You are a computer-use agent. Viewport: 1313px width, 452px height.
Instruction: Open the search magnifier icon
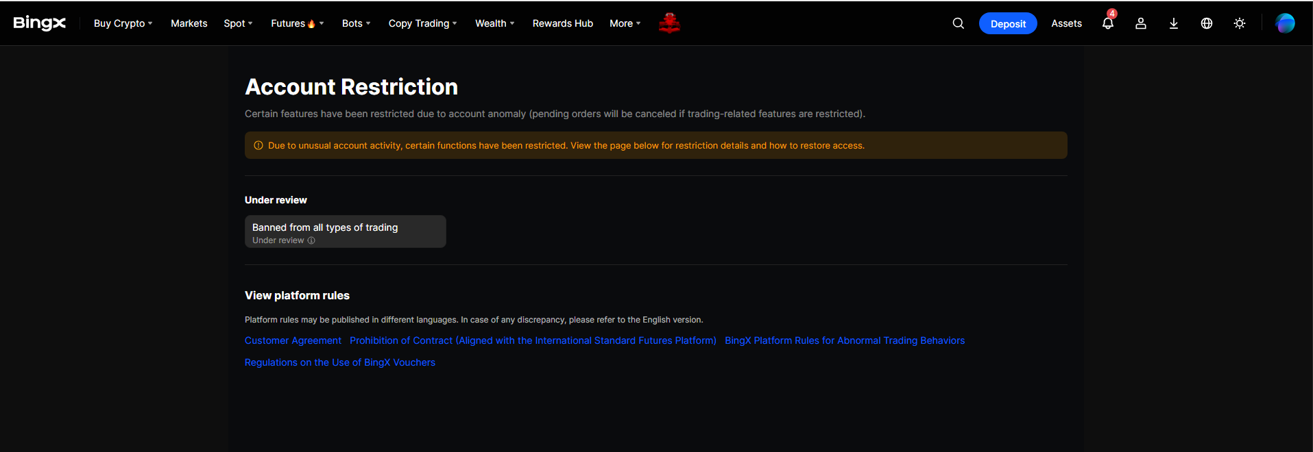point(959,23)
